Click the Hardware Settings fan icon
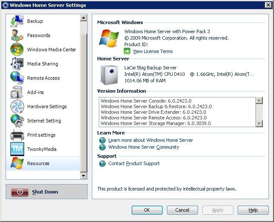 pos(17,106)
